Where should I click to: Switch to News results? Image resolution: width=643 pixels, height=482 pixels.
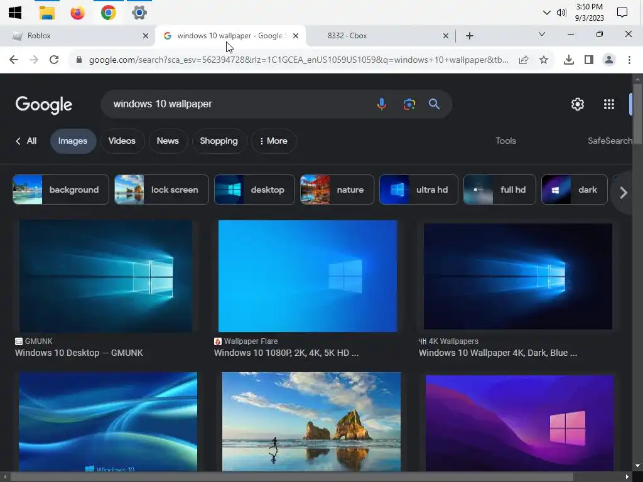click(168, 141)
